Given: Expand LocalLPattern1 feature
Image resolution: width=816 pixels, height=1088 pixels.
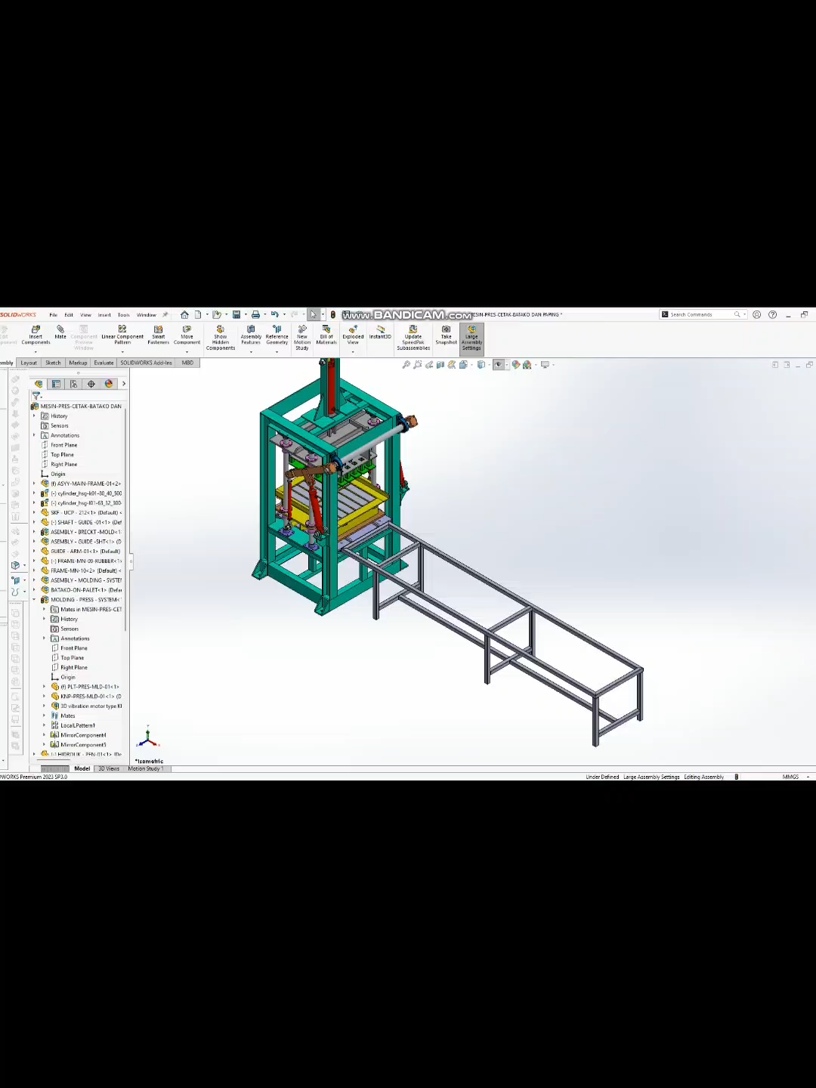Looking at the screenshot, I should click(44, 725).
